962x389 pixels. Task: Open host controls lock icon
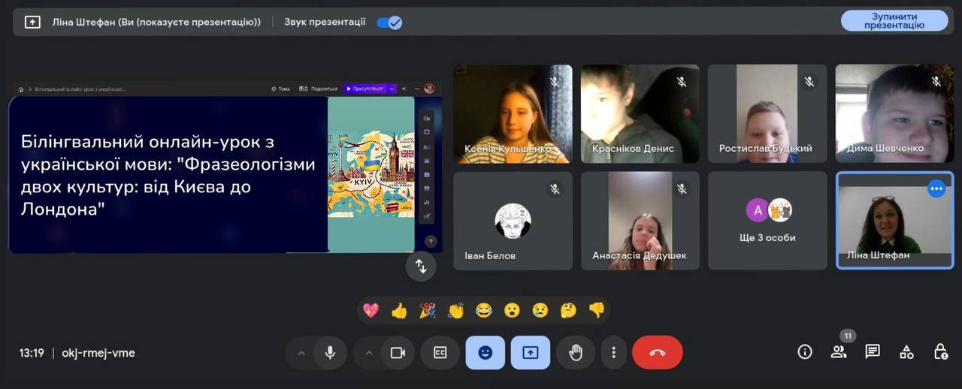[940, 352]
